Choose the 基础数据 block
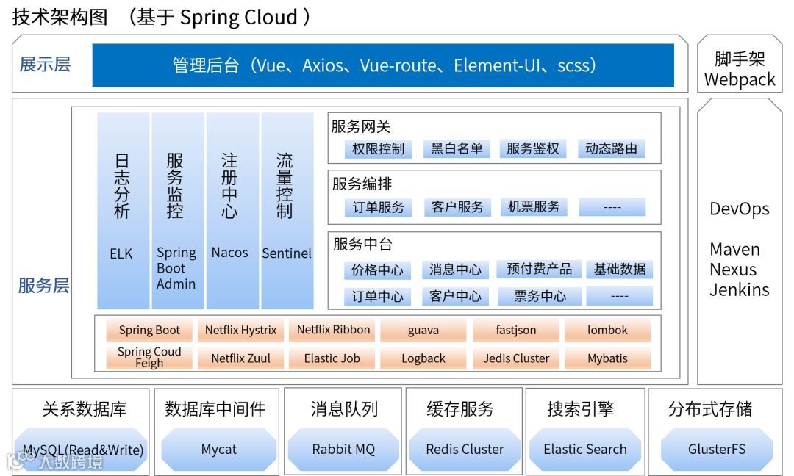The image size is (794, 476). (620, 269)
